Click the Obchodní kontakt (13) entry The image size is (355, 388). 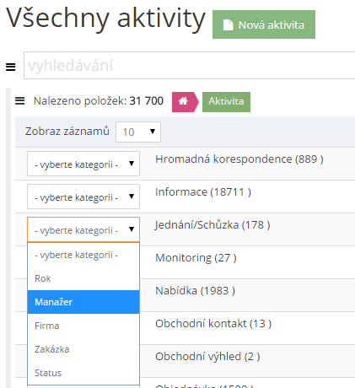pos(213,324)
